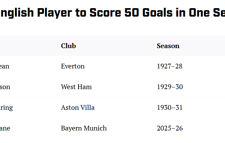The height and width of the screenshot is (143, 225).
Task: Click the number "50" in the headline
Action: (130, 13)
